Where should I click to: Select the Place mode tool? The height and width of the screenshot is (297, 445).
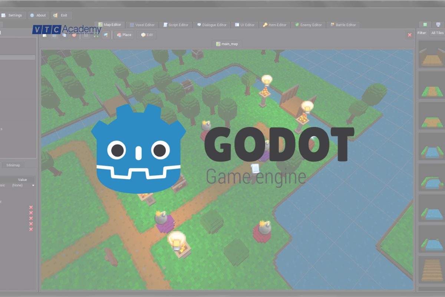point(124,35)
